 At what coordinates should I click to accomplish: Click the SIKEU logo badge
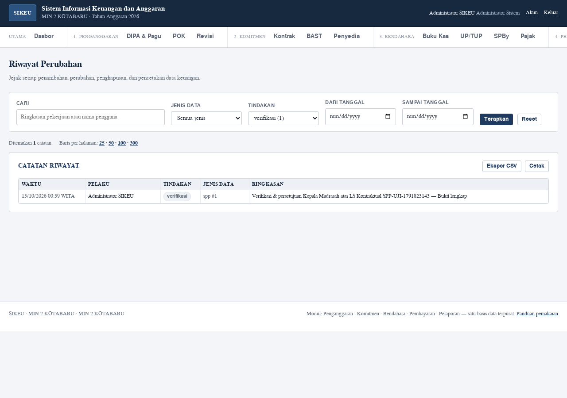pos(23,13)
